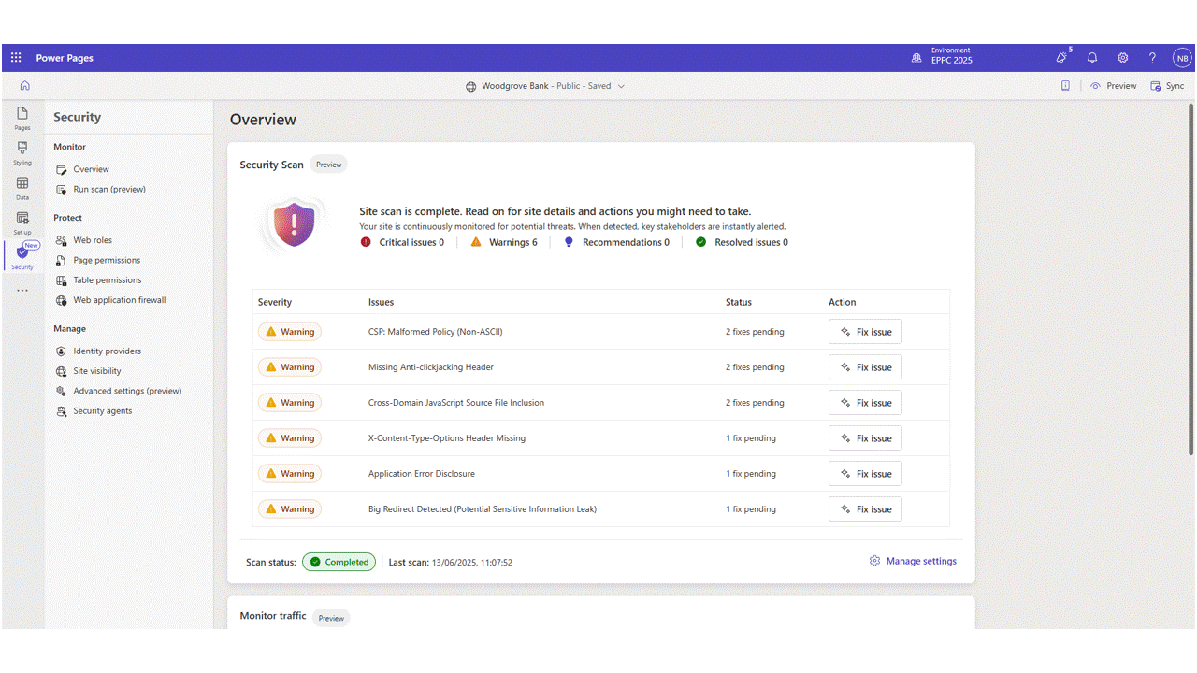This screenshot has height=673, width=1197.
Task: Open the app launcher waffle icon
Action: click(x=16, y=58)
